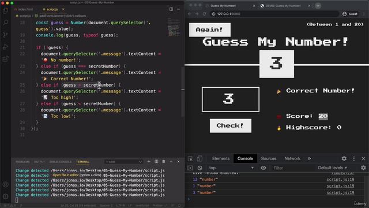Close the 'Guess My Number!' browser tab
The height and width of the screenshot is (208, 369).
click(254, 6)
